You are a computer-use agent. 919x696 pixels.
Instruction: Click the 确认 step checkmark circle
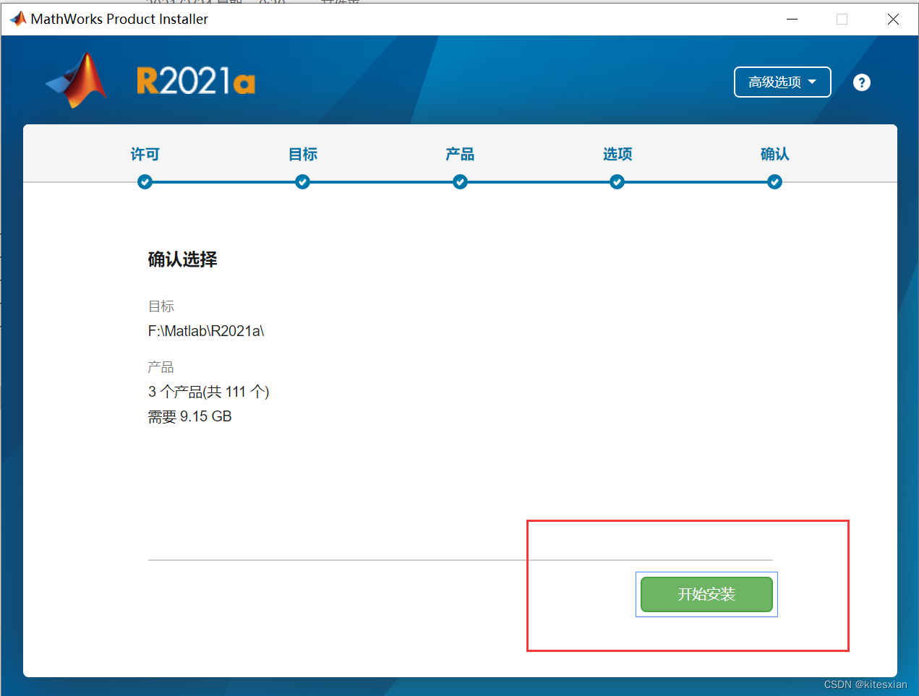(x=774, y=182)
